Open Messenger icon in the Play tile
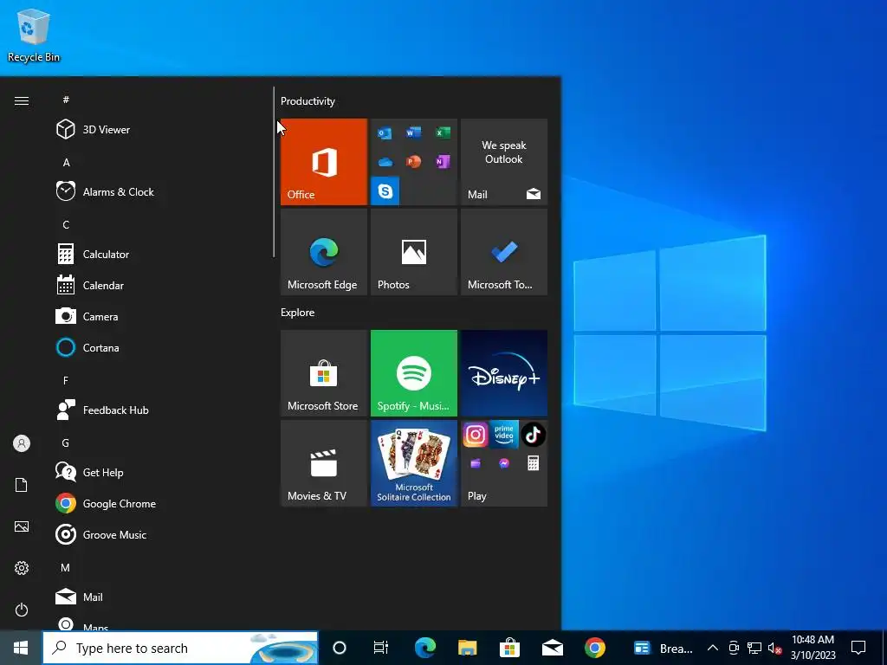The image size is (887, 665). click(x=504, y=464)
